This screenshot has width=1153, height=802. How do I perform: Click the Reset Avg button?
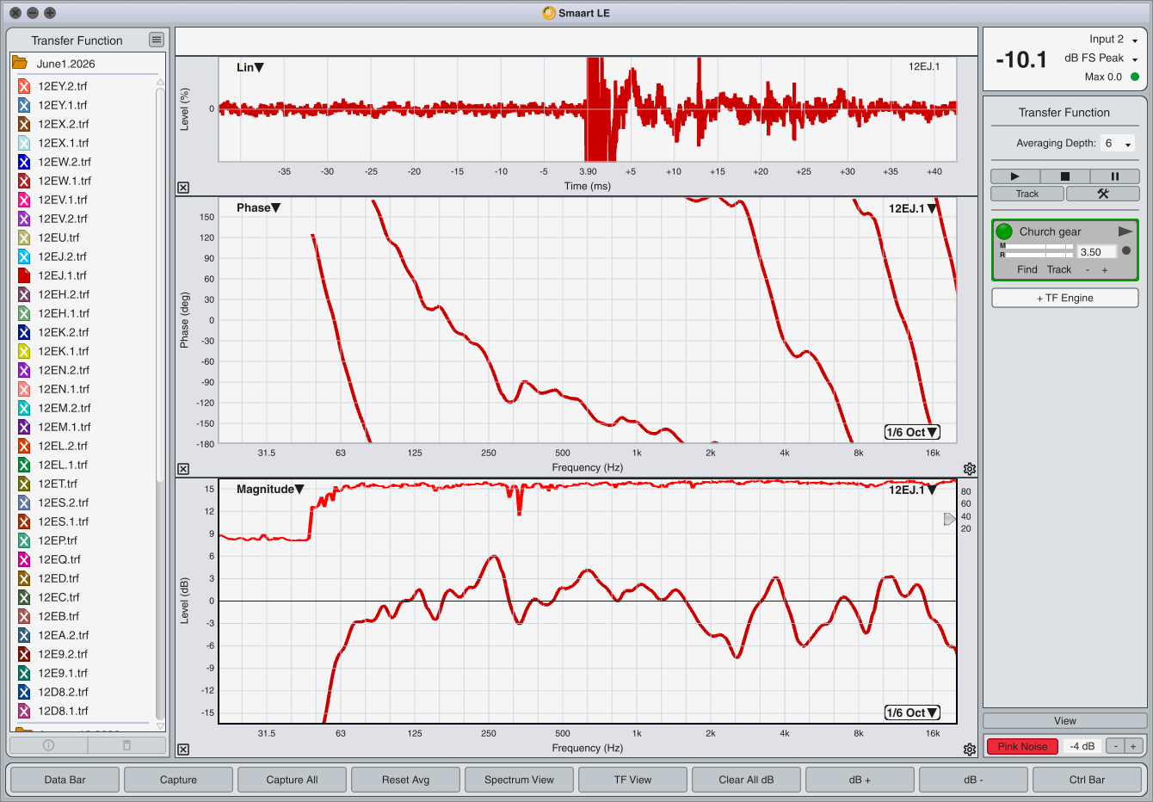405,780
